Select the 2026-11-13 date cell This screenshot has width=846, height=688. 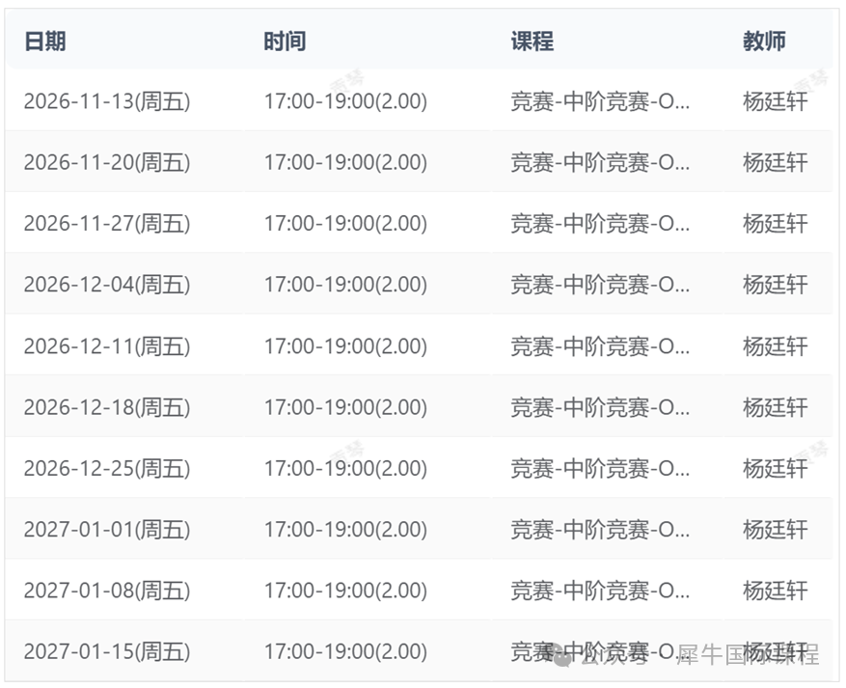point(107,101)
